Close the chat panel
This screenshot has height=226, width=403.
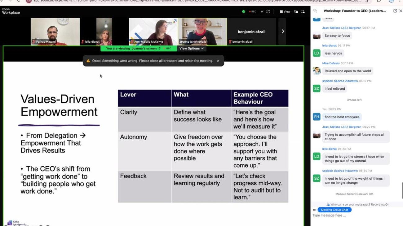coord(401,11)
